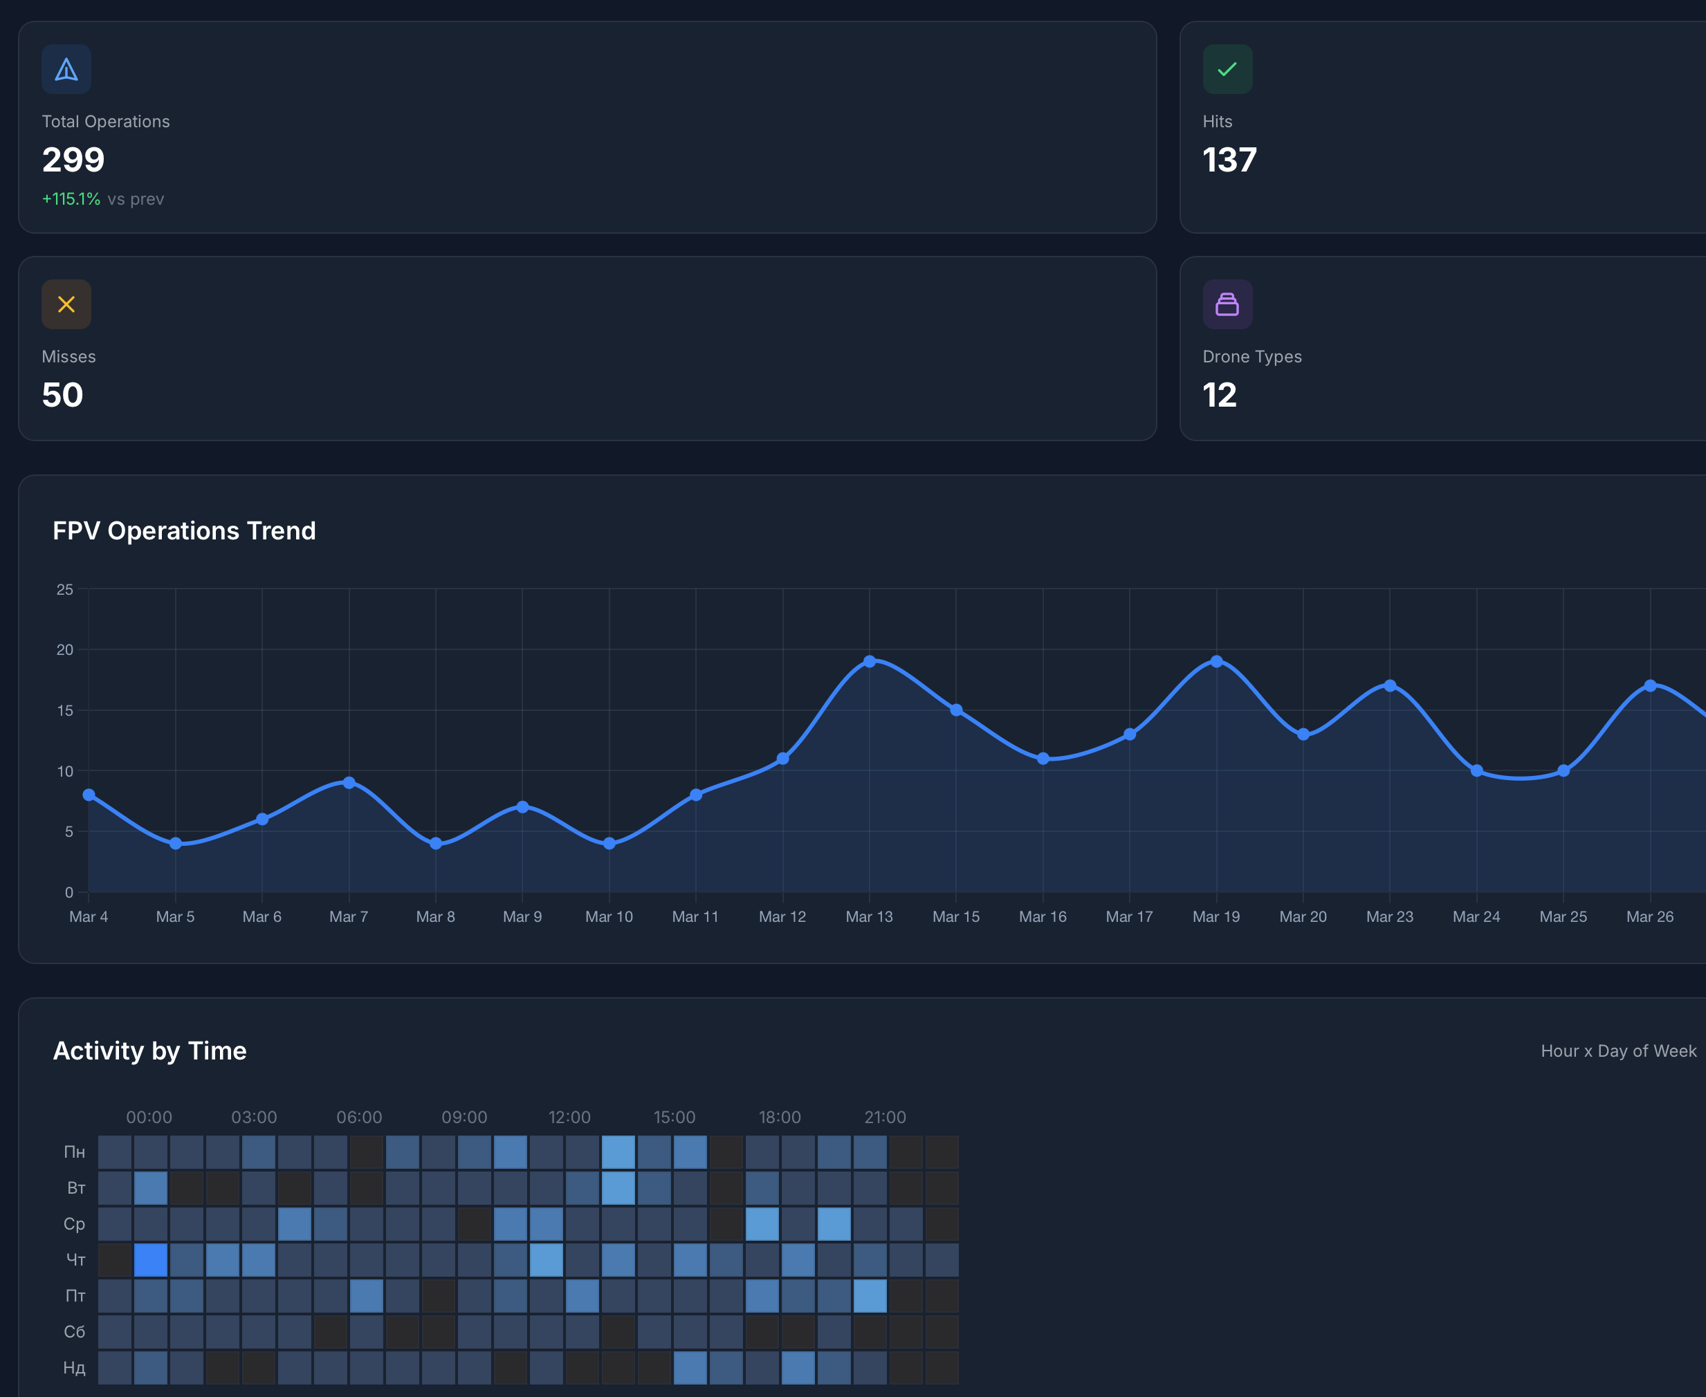
Task: Click the Hour x Day of Week label
Action: 1618,1051
